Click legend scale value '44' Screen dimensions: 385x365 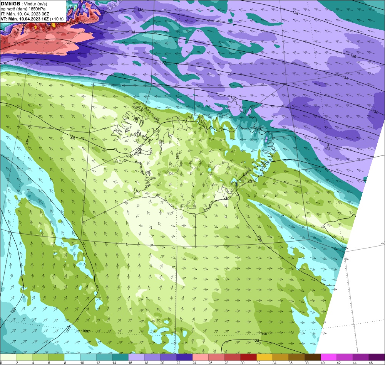click(355, 363)
